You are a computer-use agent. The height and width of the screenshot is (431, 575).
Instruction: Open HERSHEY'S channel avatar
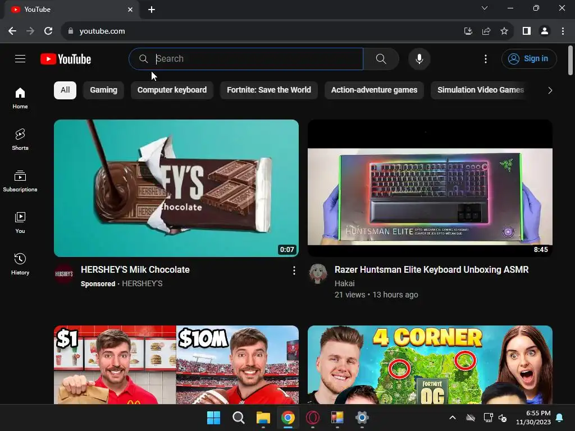(64, 274)
